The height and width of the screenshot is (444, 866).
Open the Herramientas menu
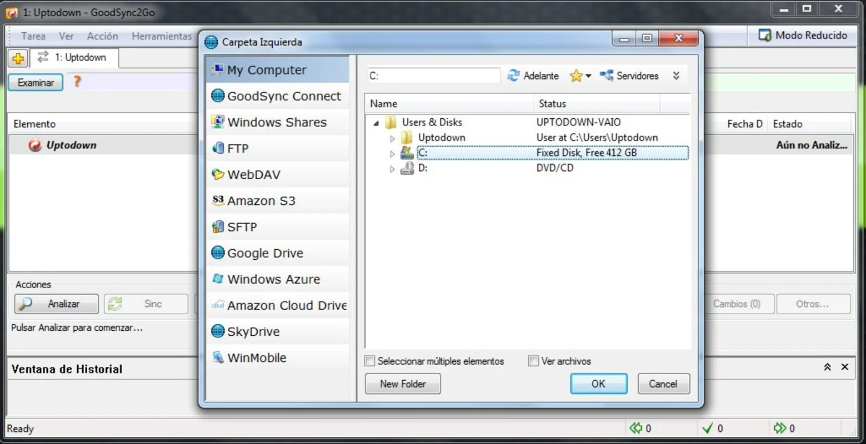pos(162,36)
